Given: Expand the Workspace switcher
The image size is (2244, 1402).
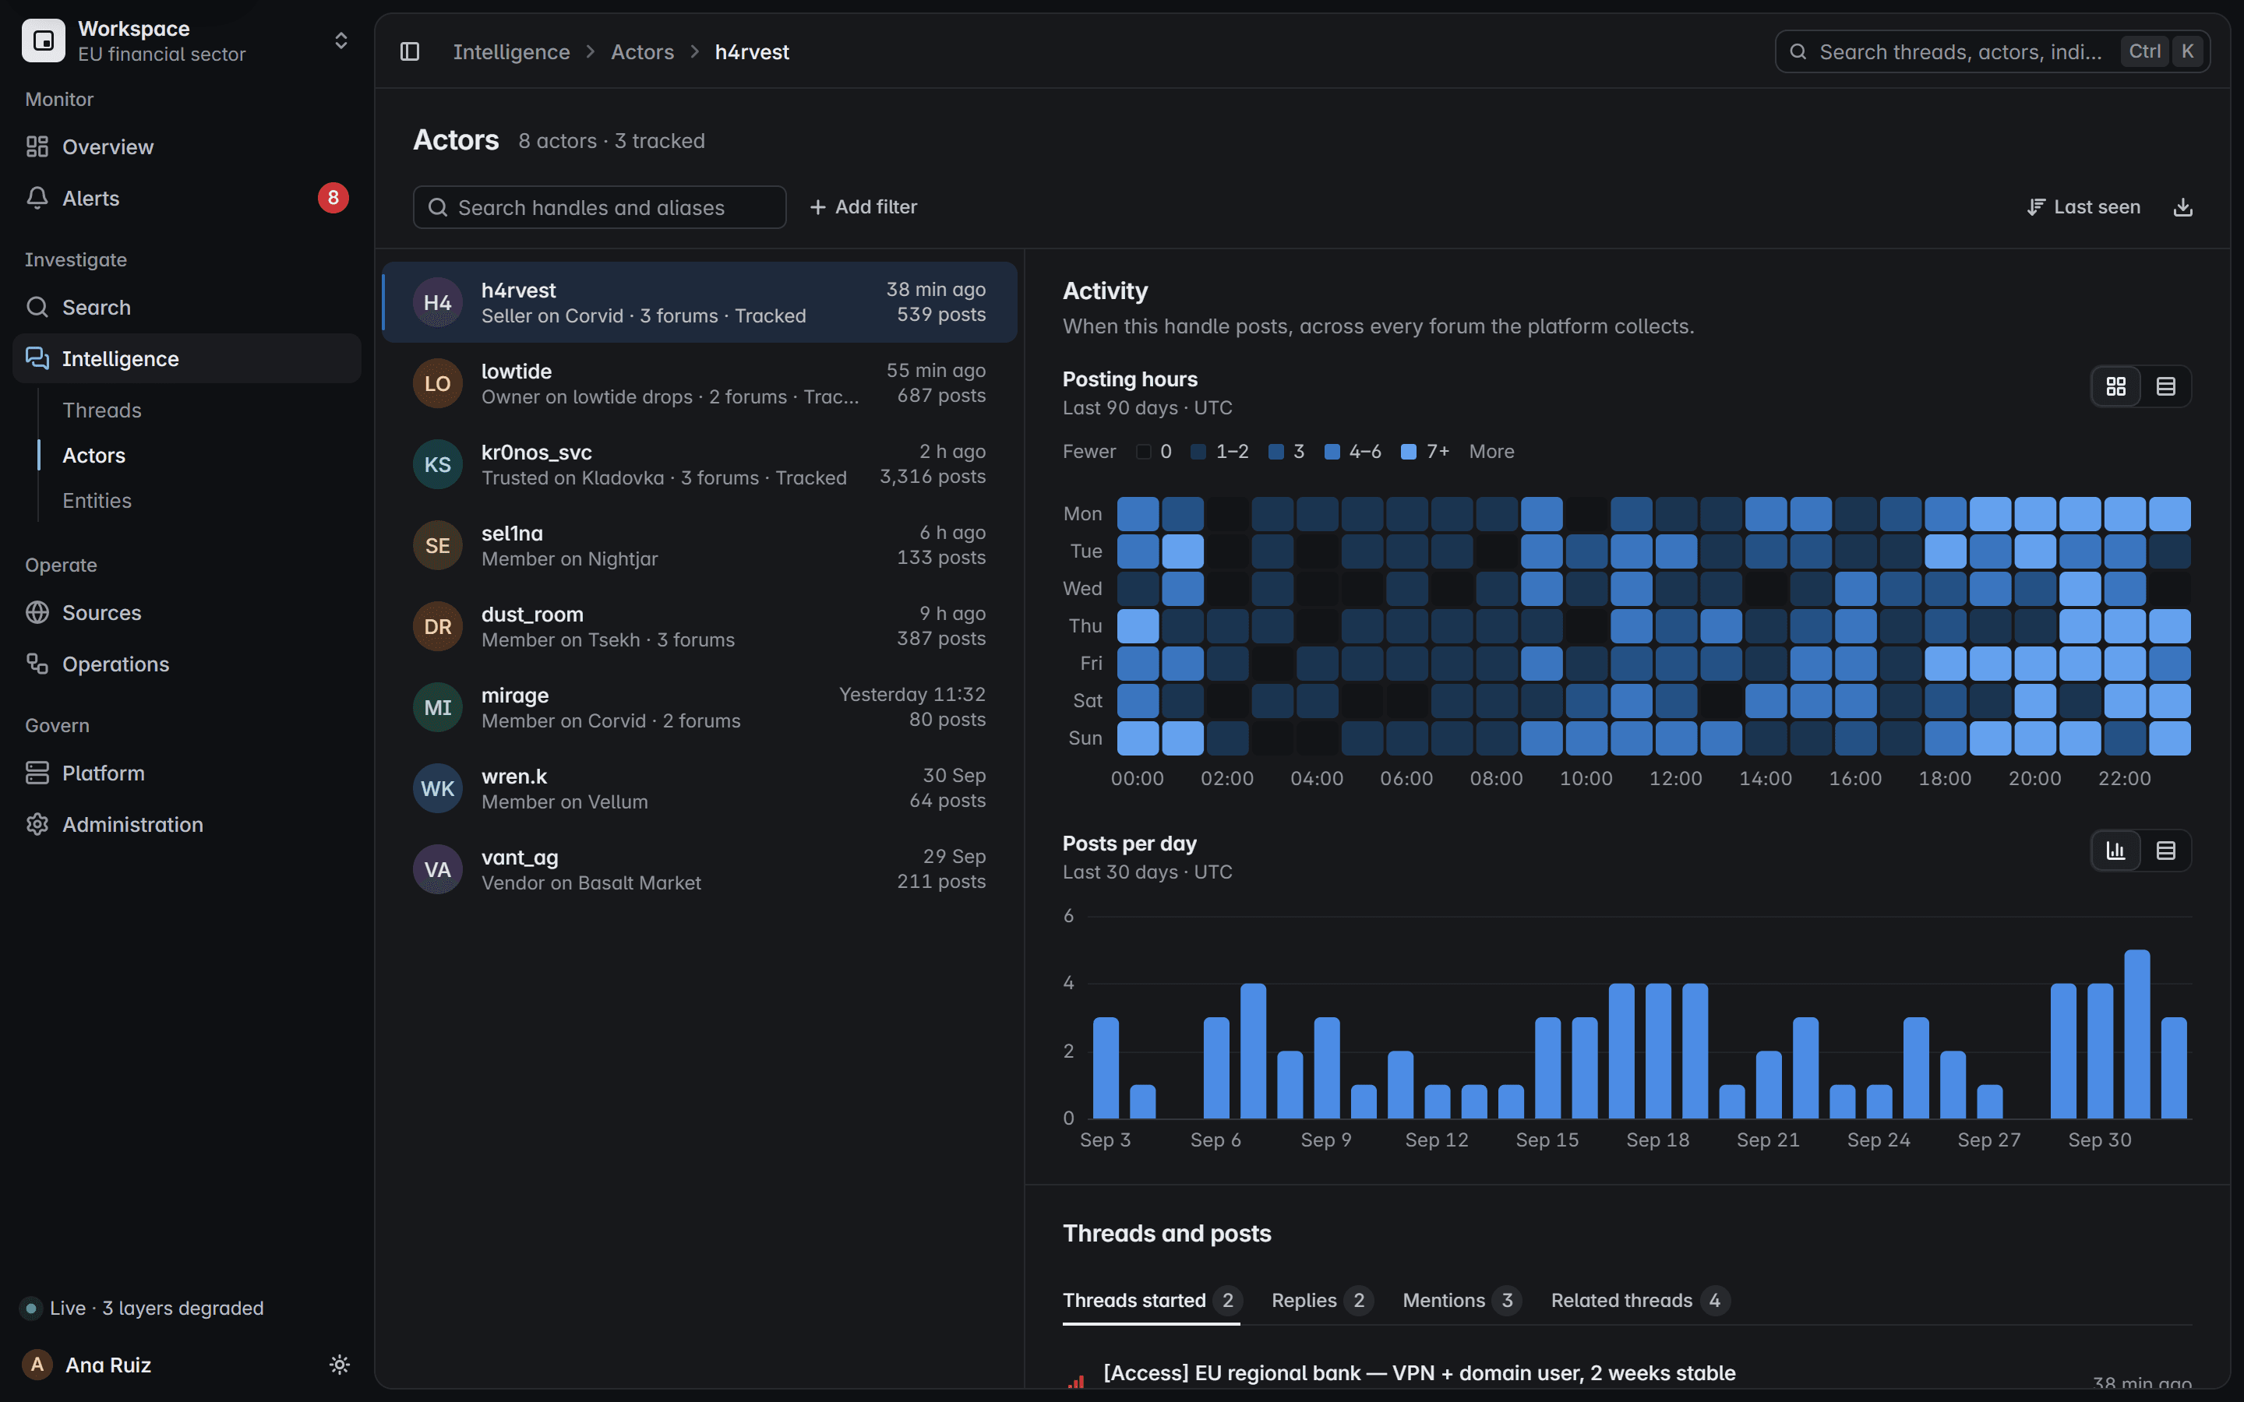Looking at the screenshot, I should (x=186, y=41).
